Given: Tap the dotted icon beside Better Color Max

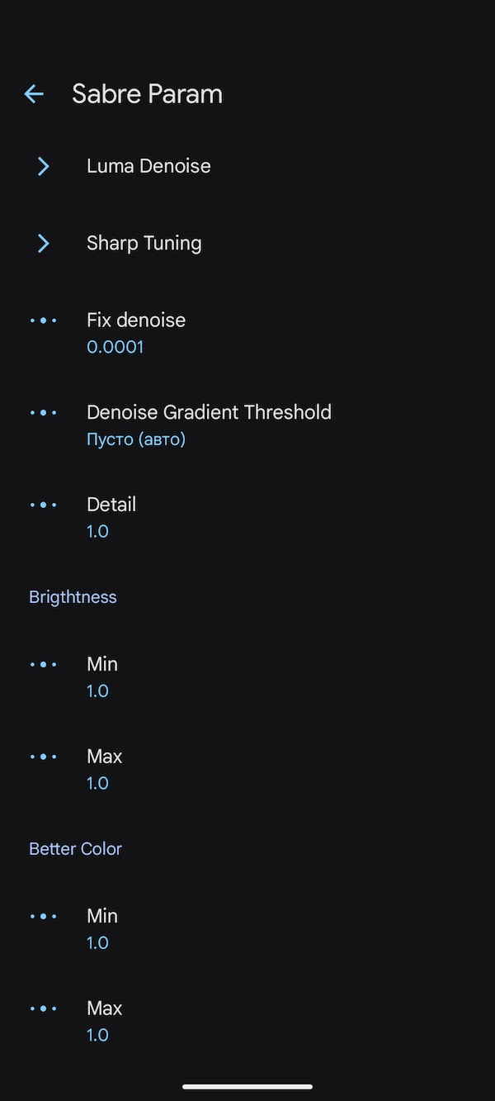Looking at the screenshot, I should click(x=43, y=1008).
